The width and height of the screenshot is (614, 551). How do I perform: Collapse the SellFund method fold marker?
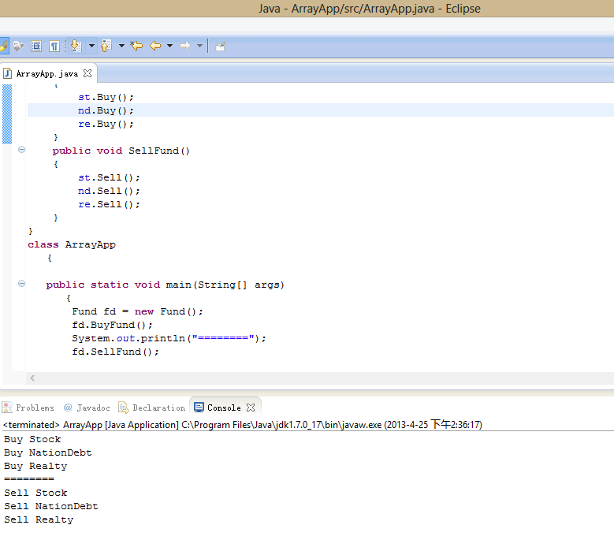(x=21, y=149)
